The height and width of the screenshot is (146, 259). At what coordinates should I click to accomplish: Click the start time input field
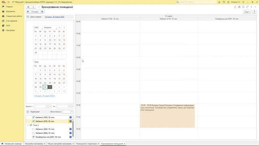click(x=40, y=106)
